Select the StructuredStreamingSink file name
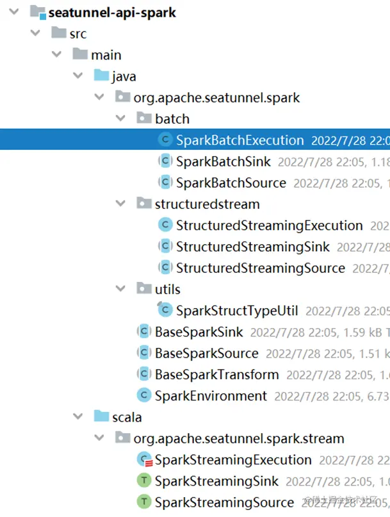This screenshot has width=390, height=517. tap(253, 247)
